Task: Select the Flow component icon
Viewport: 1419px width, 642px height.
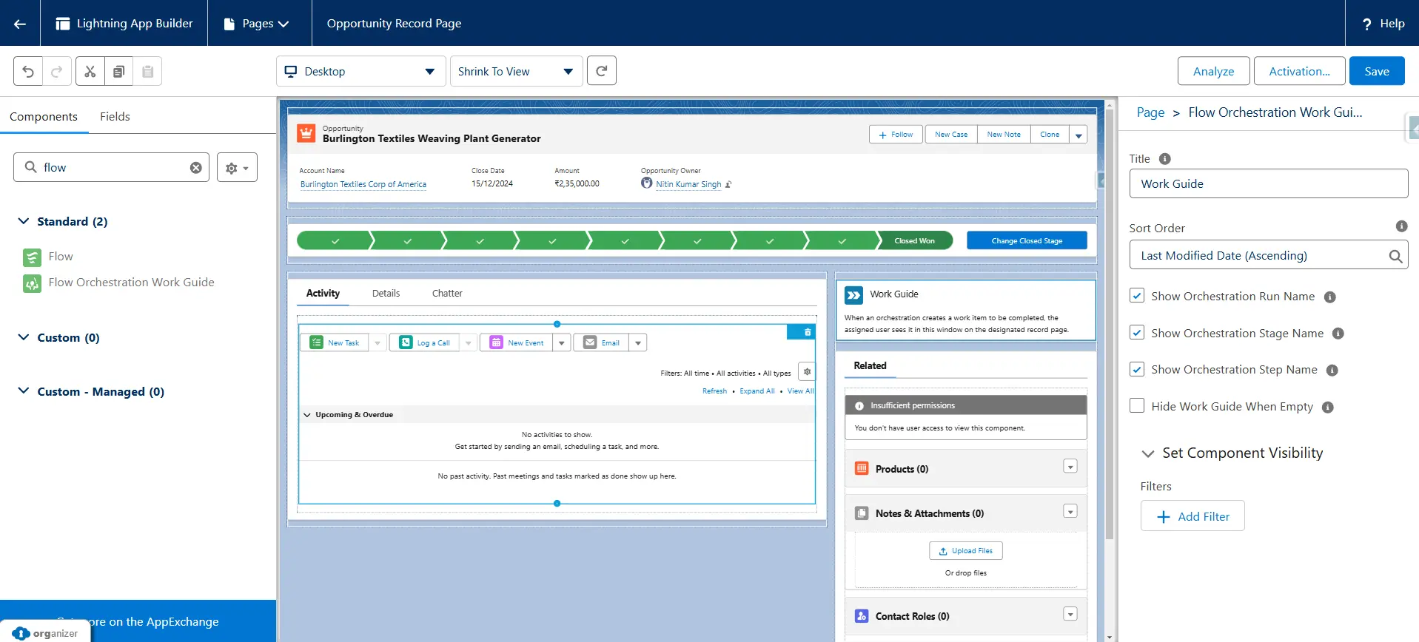Action: click(x=32, y=257)
